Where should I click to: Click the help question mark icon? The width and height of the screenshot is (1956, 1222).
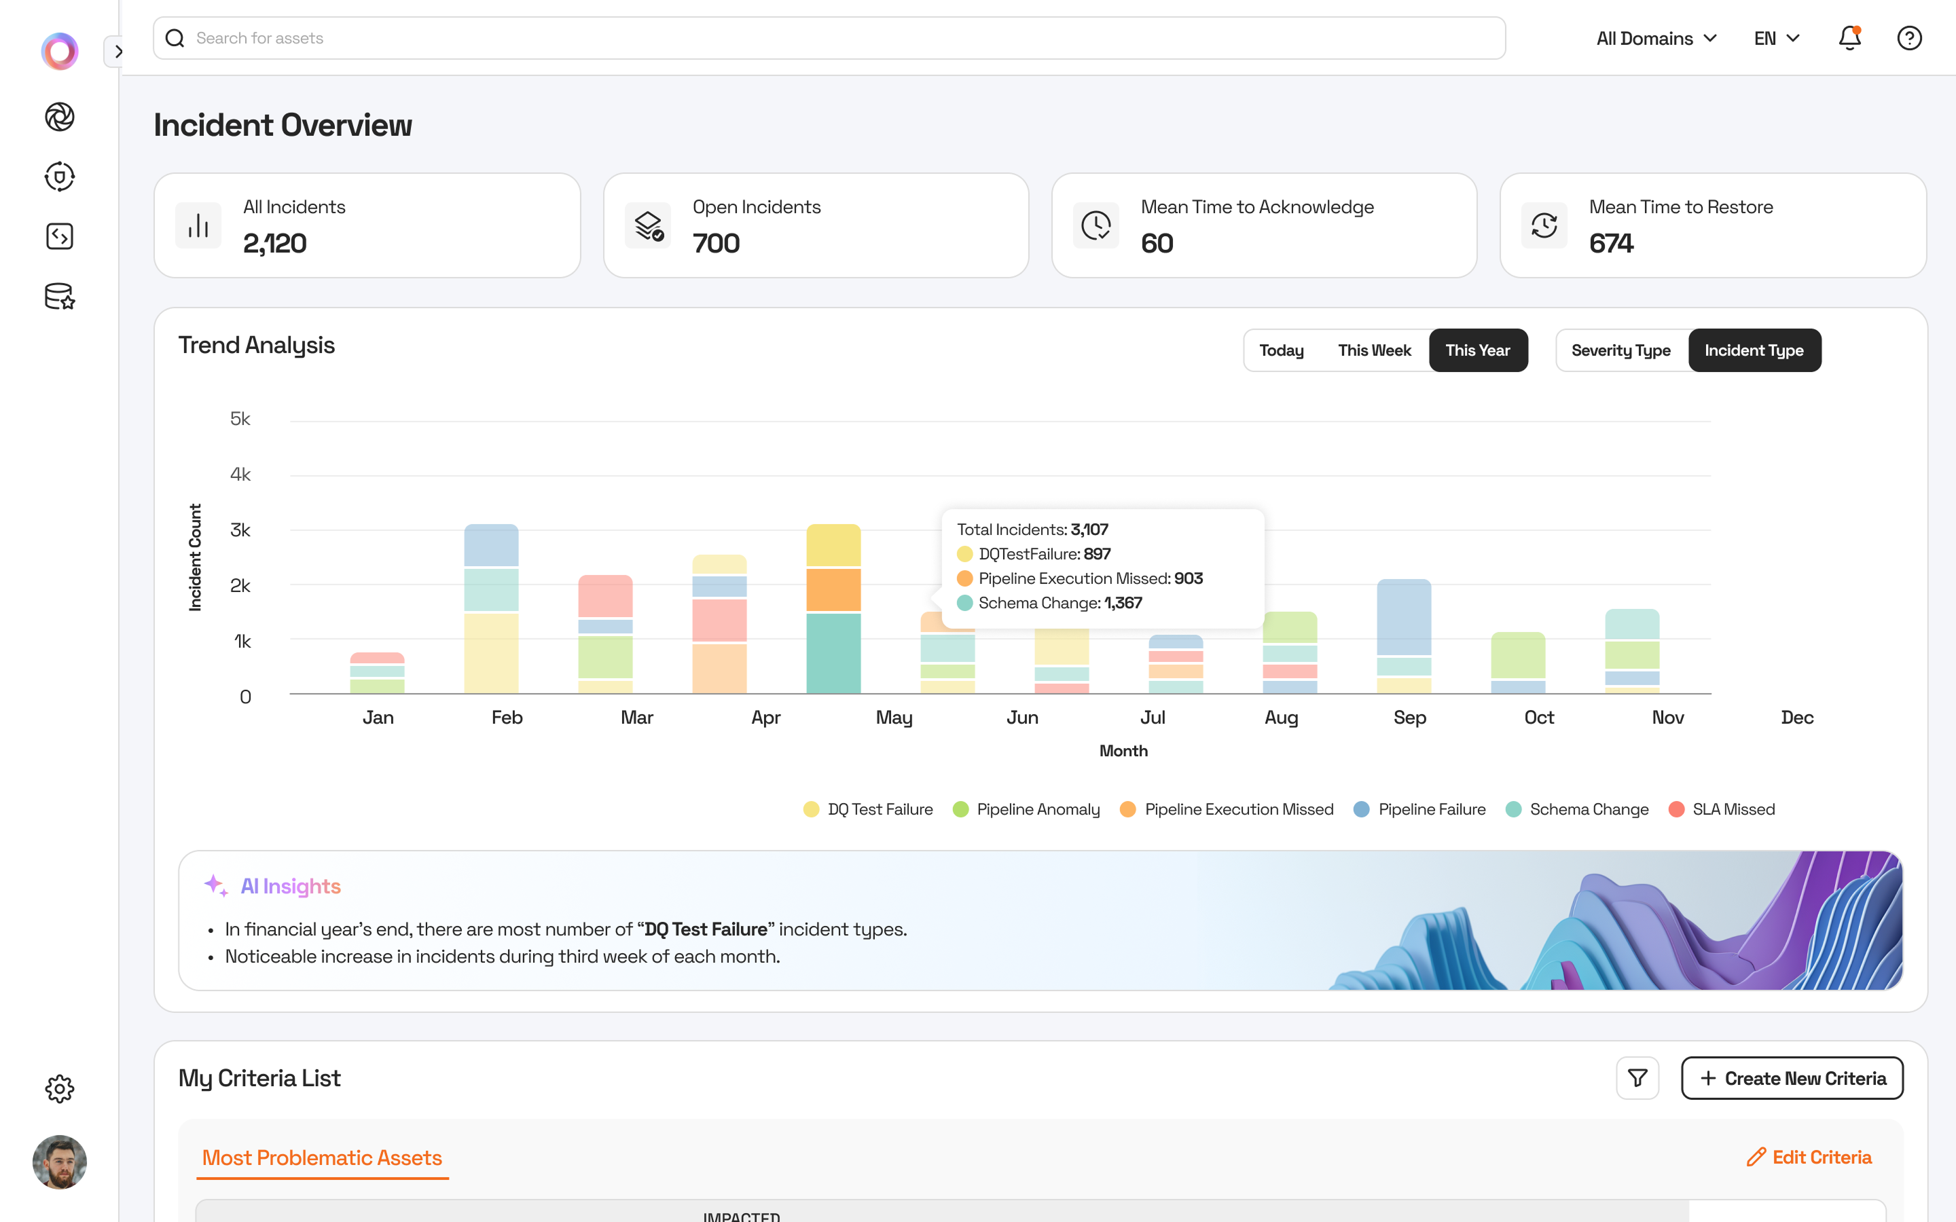[x=1909, y=38]
